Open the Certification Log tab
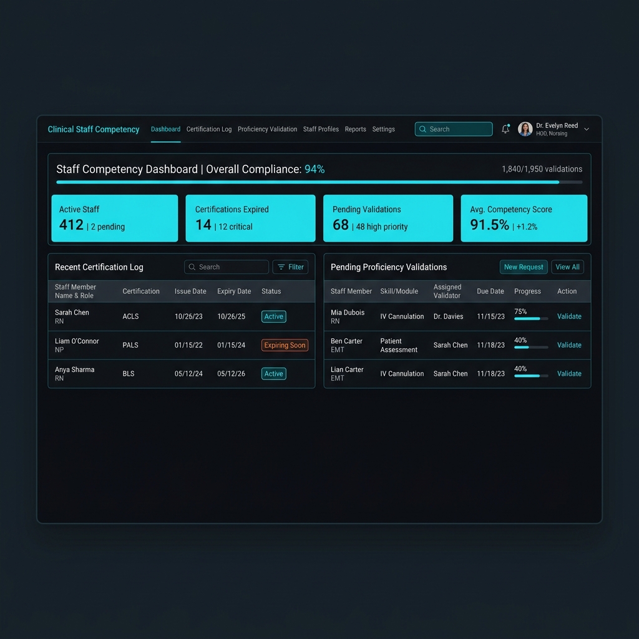Viewport: 639px width, 639px height. click(209, 129)
